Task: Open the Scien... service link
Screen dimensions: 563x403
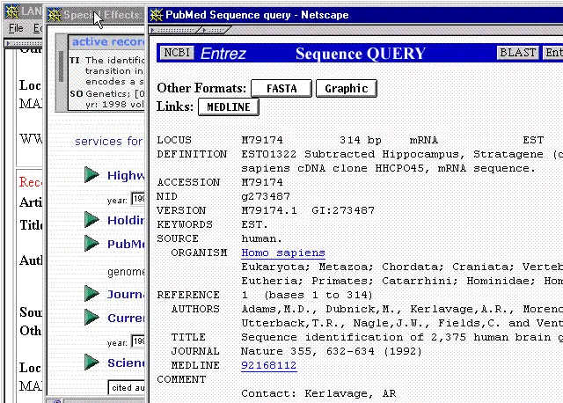Action: [126, 363]
